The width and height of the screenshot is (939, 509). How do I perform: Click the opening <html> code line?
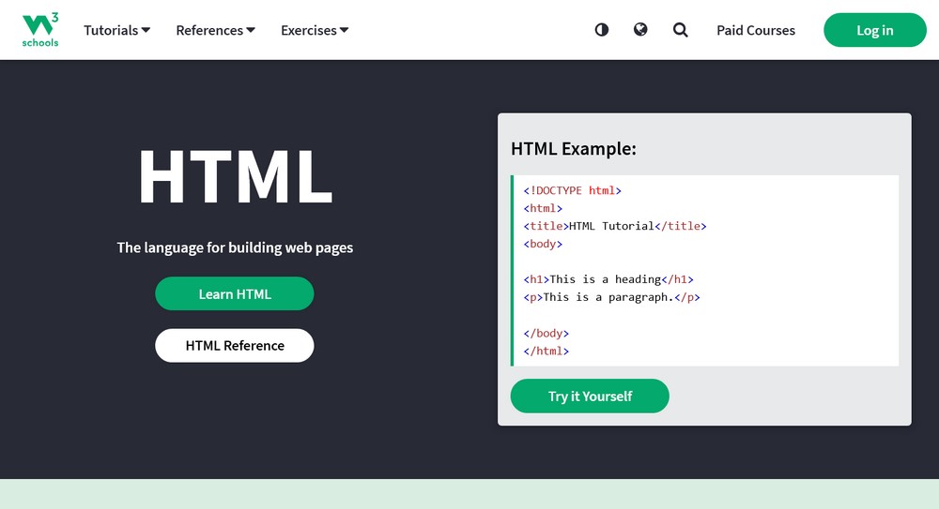tap(543, 208)
